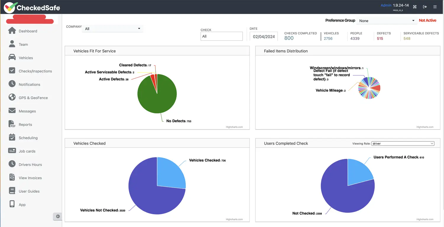Click the logout icon in header

click(x=425, y=7)
